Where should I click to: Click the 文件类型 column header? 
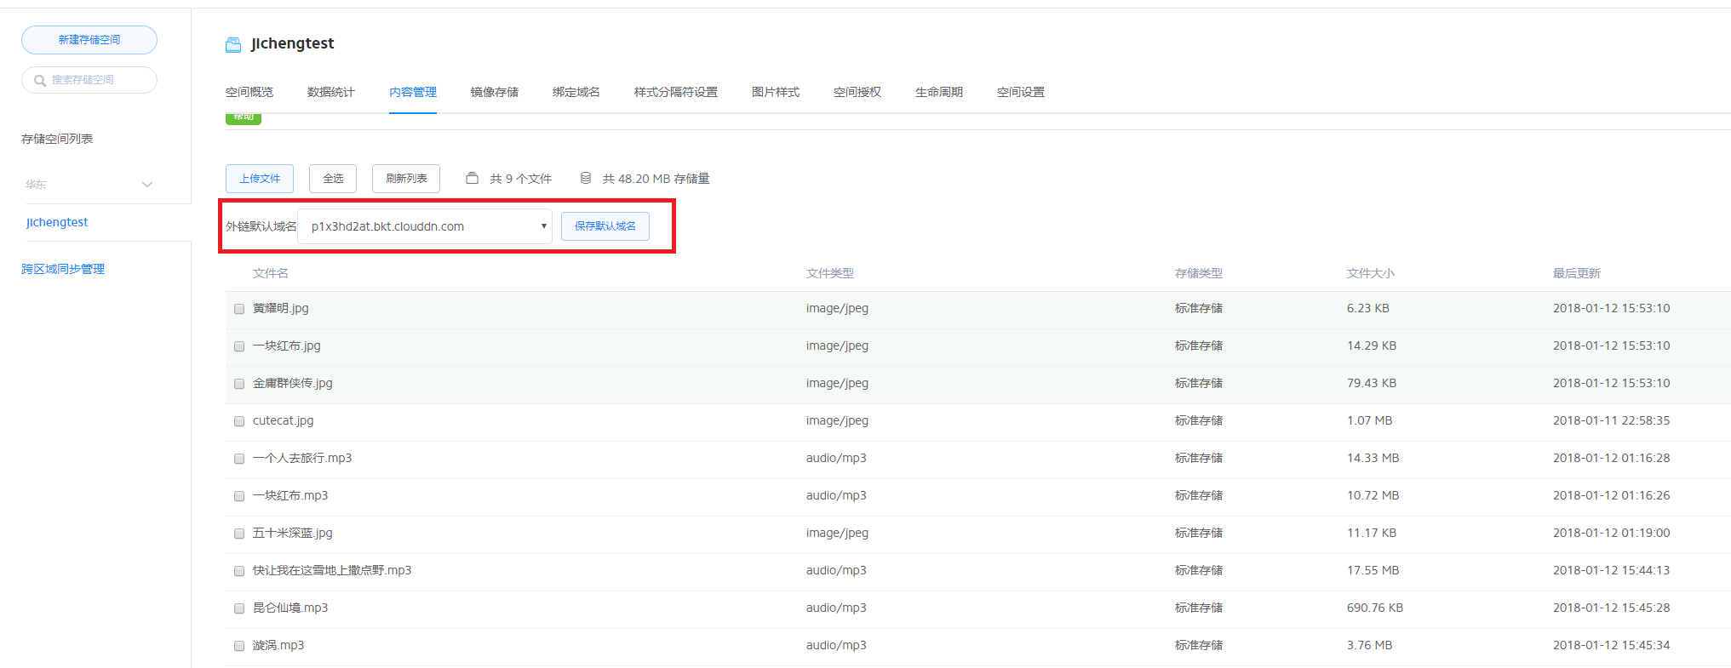830,273
